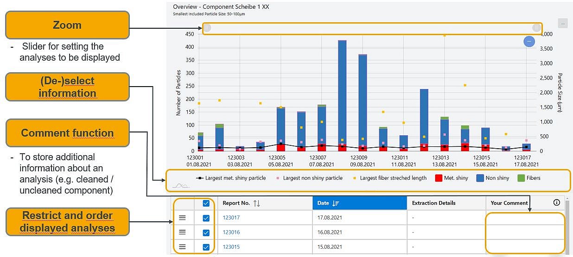Click the info icon beside Your Comment

click(x=556, y=202)
